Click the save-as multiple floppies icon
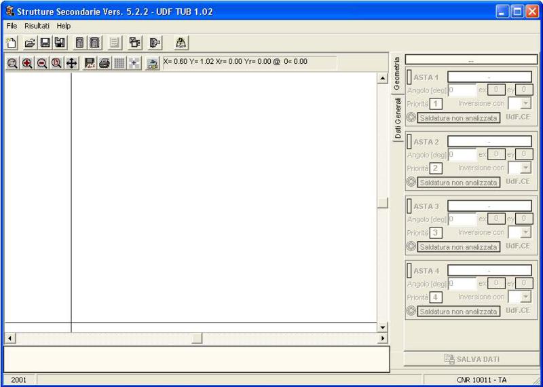 [60, 43]
